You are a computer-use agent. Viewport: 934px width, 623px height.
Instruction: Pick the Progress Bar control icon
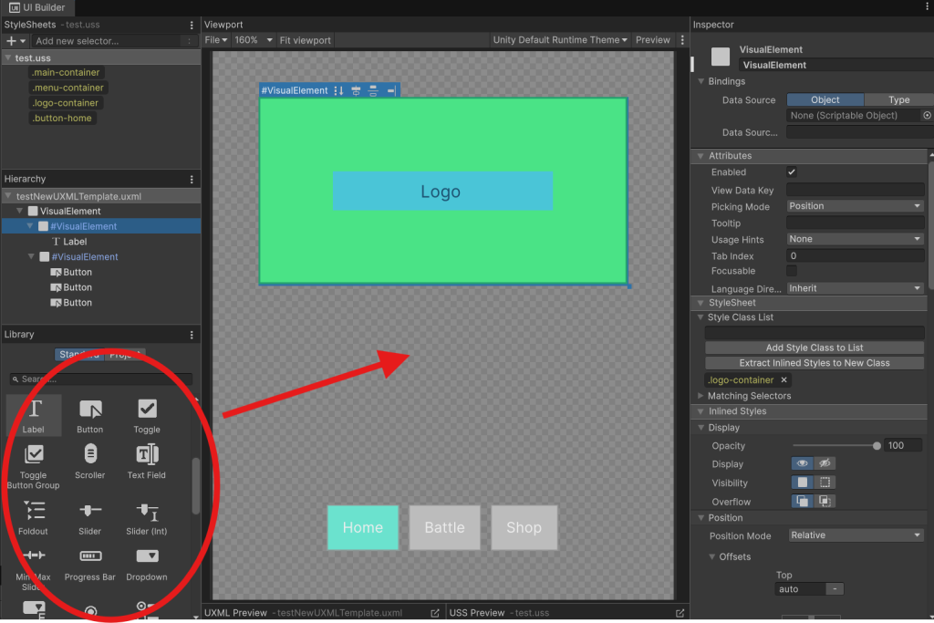[90, 556]
